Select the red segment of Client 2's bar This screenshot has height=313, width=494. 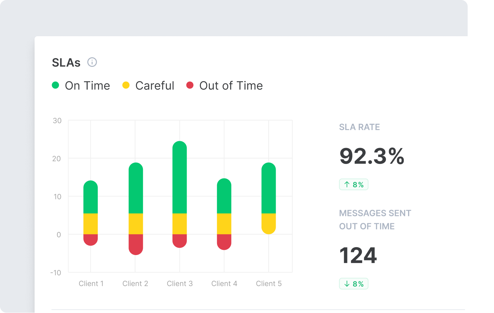135,245
